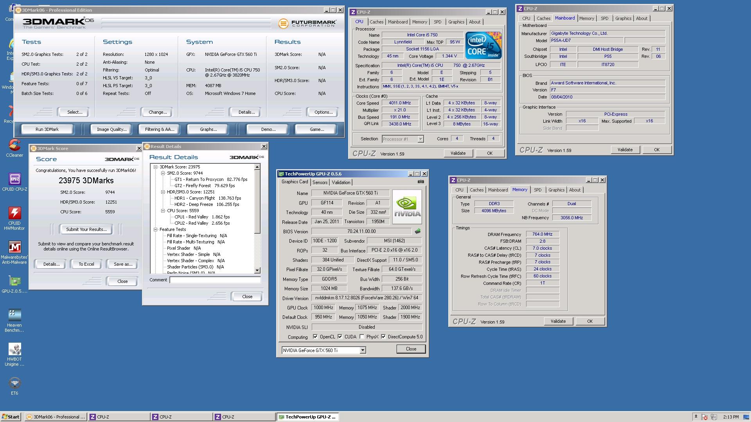
Task: Click the NVIDIA logo in GPU-Z
Action: [x=407, y=207]
